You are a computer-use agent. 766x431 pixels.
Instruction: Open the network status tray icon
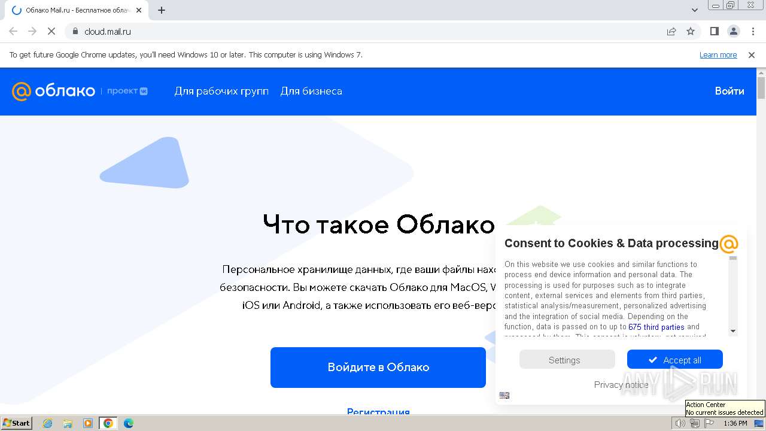click(x=694, y=423)
